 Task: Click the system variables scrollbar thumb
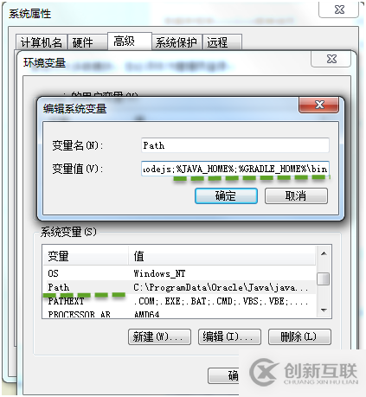click(x=324, y=279)
